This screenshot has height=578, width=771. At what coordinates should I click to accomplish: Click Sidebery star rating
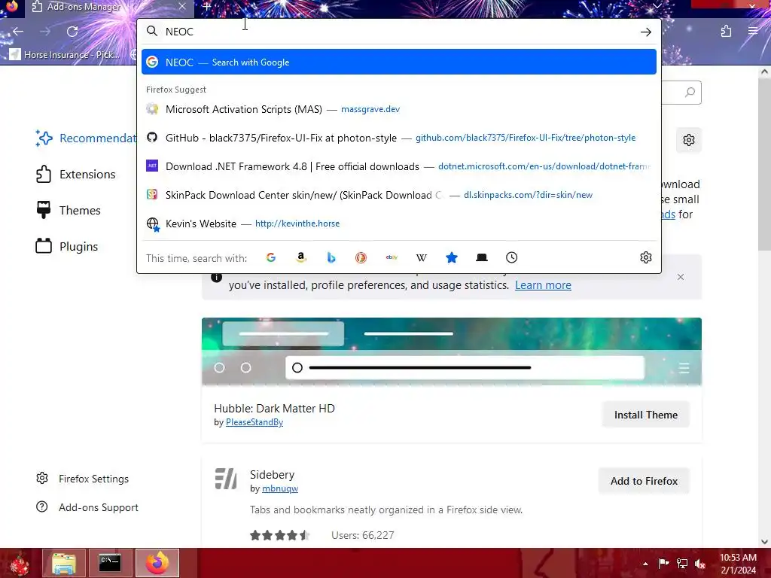click(x=279, y=535)
